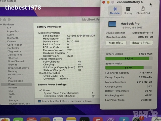Select Card Reader in the sidebar
Viewport: 161px width, 121px height.
(x=15, y=45)
